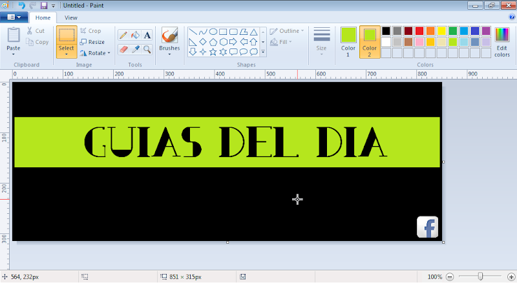Activate the Color 1 button

(348, 42)
